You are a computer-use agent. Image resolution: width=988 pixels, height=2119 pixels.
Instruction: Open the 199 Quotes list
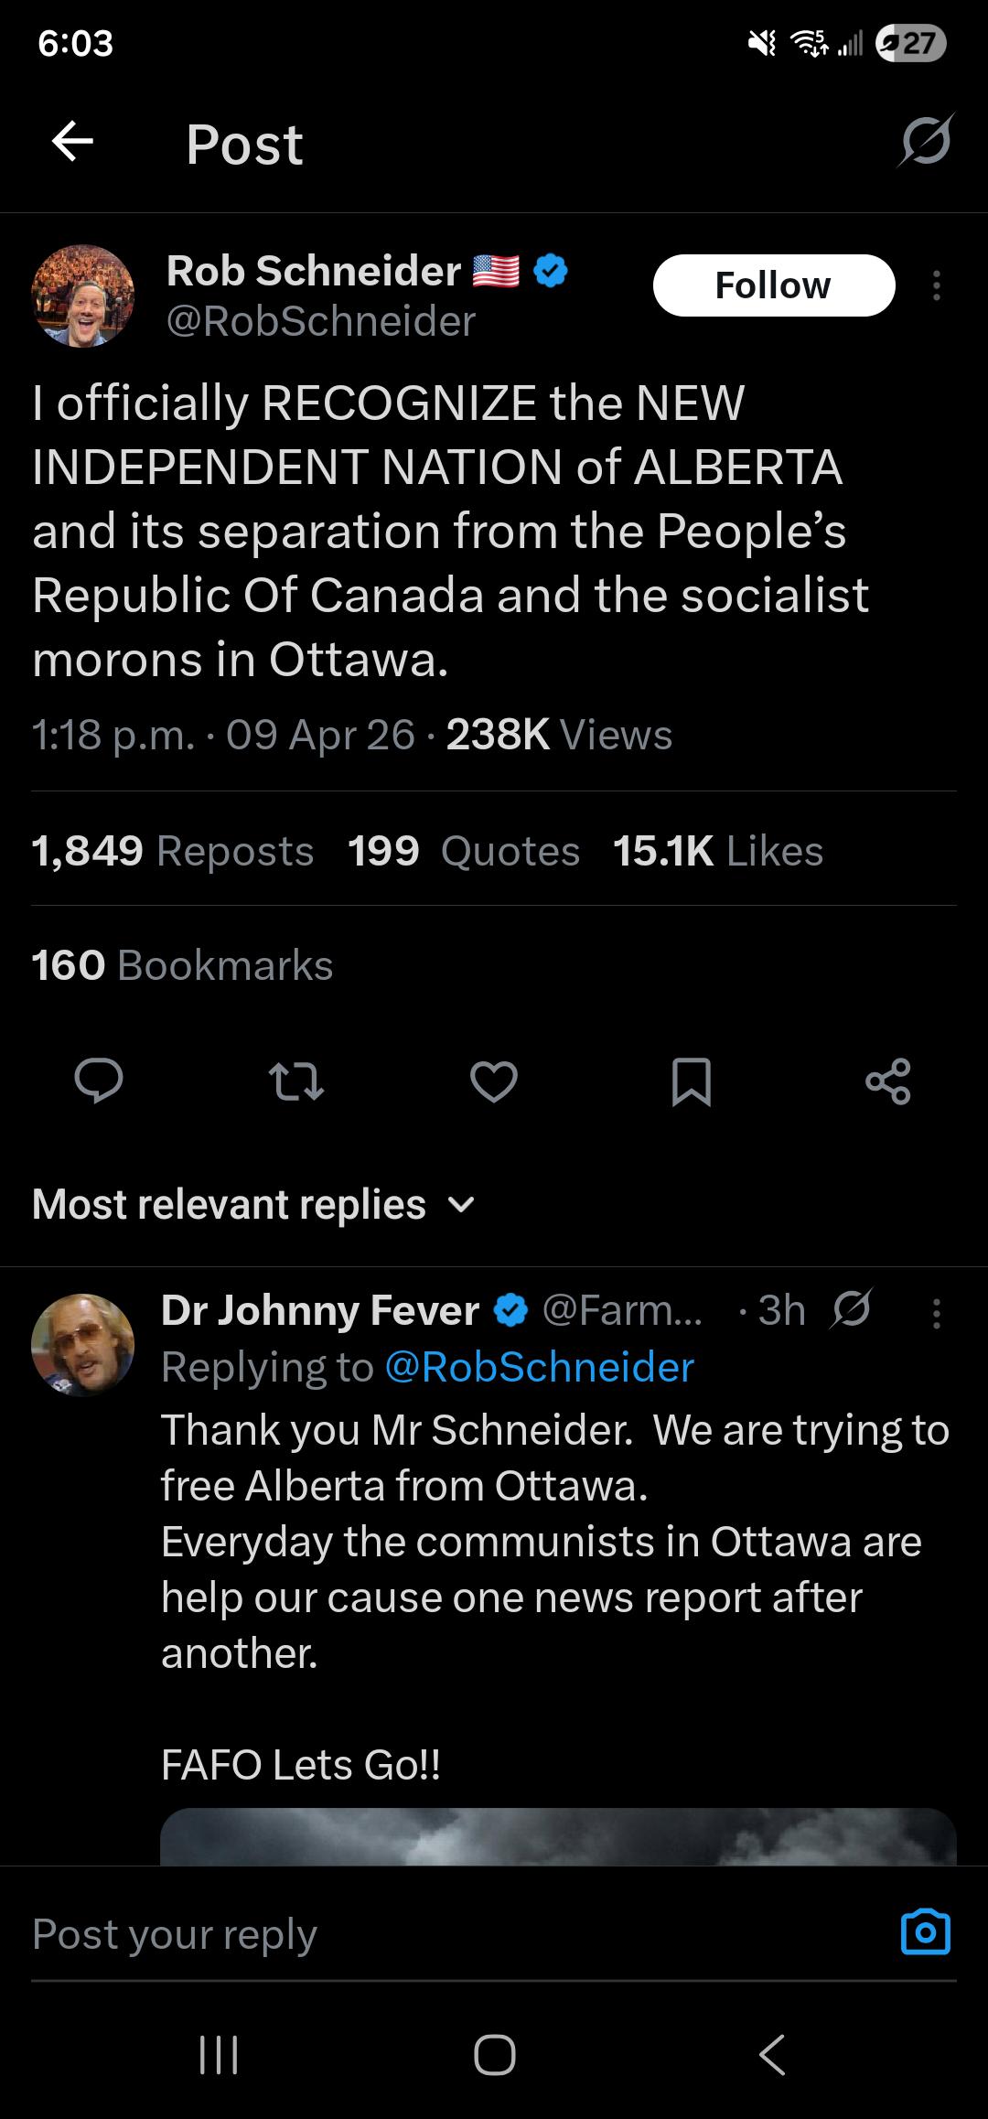(x=463, y=851)
